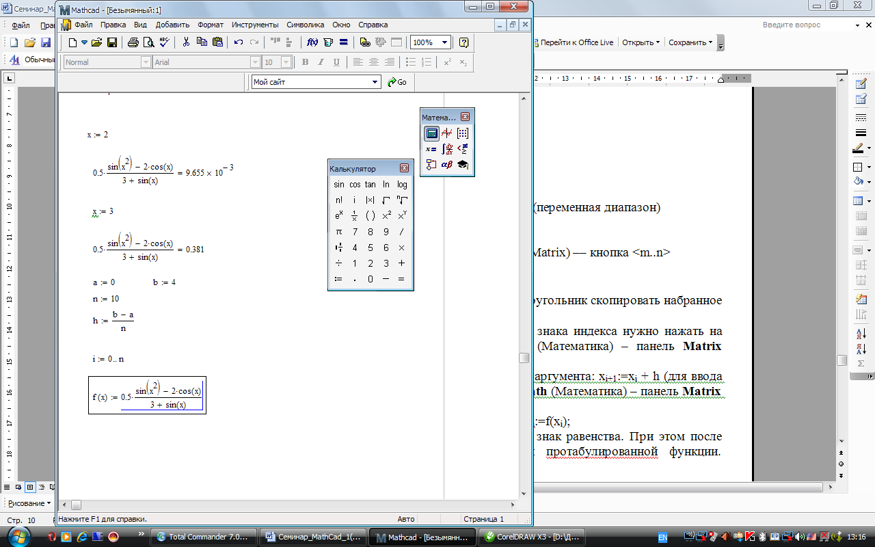The image size is (875, 547).
Task: Set align left in the formatting bar
Action: 358,62
